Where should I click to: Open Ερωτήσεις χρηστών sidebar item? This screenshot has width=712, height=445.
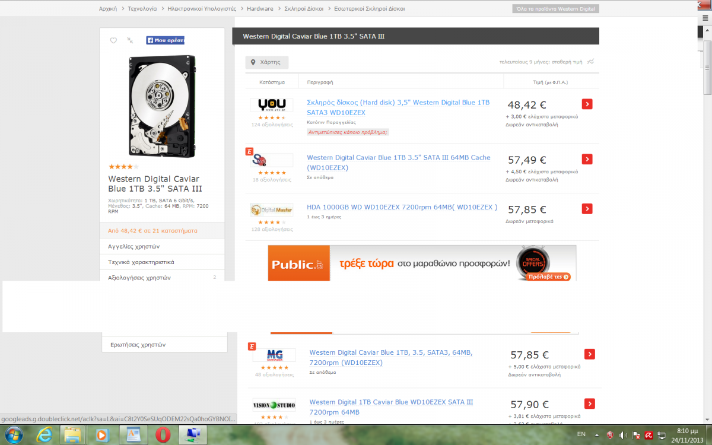pyautogui.click(x=164, y=345)
